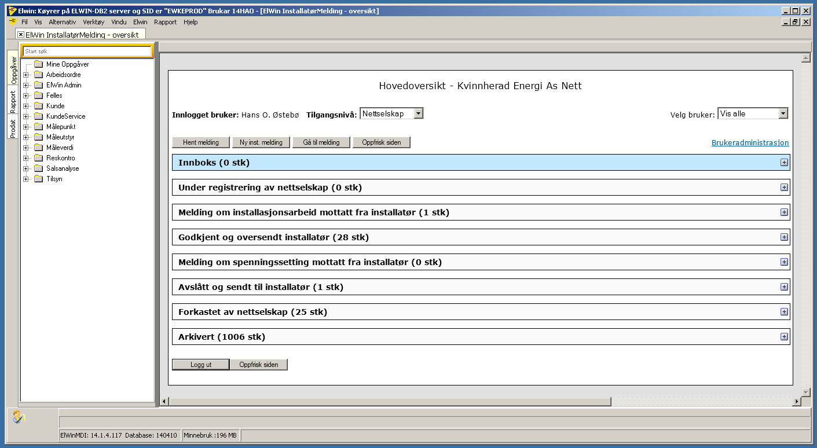This screenshot has height=448, width=817.
Task: Switch to the Prodat side tab
Action: pyautogui.click(x=13, y=127)
